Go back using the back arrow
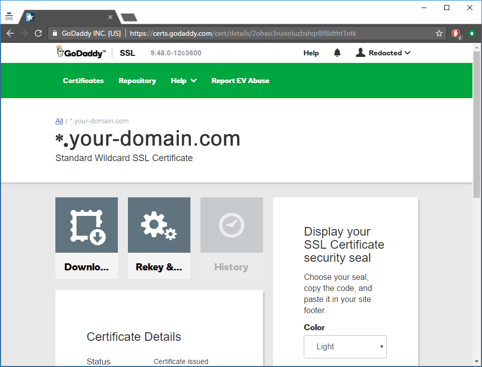The height and width of the screenshot is (367, 482). point(10,33)
